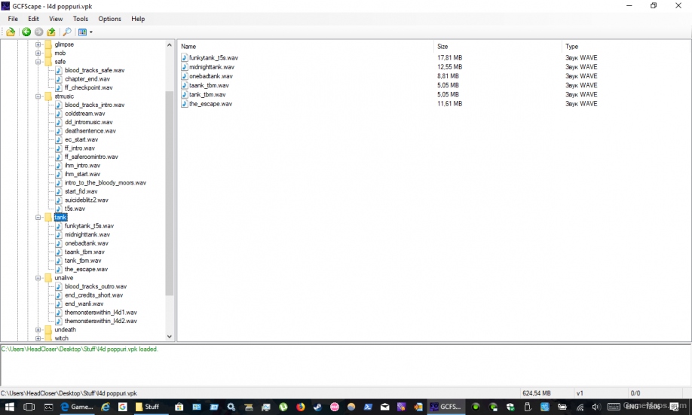Click the audio icon of deathsentence.wav
This screenshot has width=692, height=415.
tap(59, 131)
